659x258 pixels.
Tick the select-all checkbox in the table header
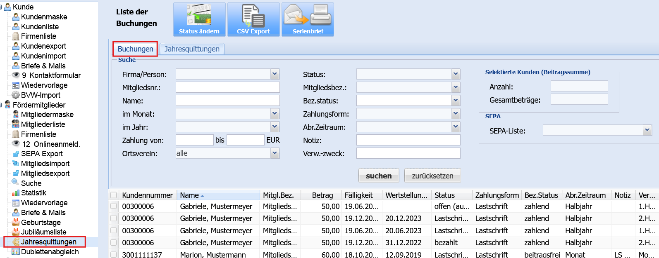point(114,195)
